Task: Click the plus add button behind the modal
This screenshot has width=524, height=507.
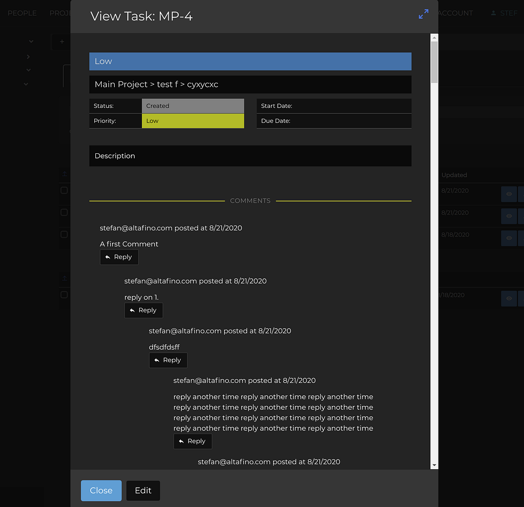Action: [x=62, y=42]
